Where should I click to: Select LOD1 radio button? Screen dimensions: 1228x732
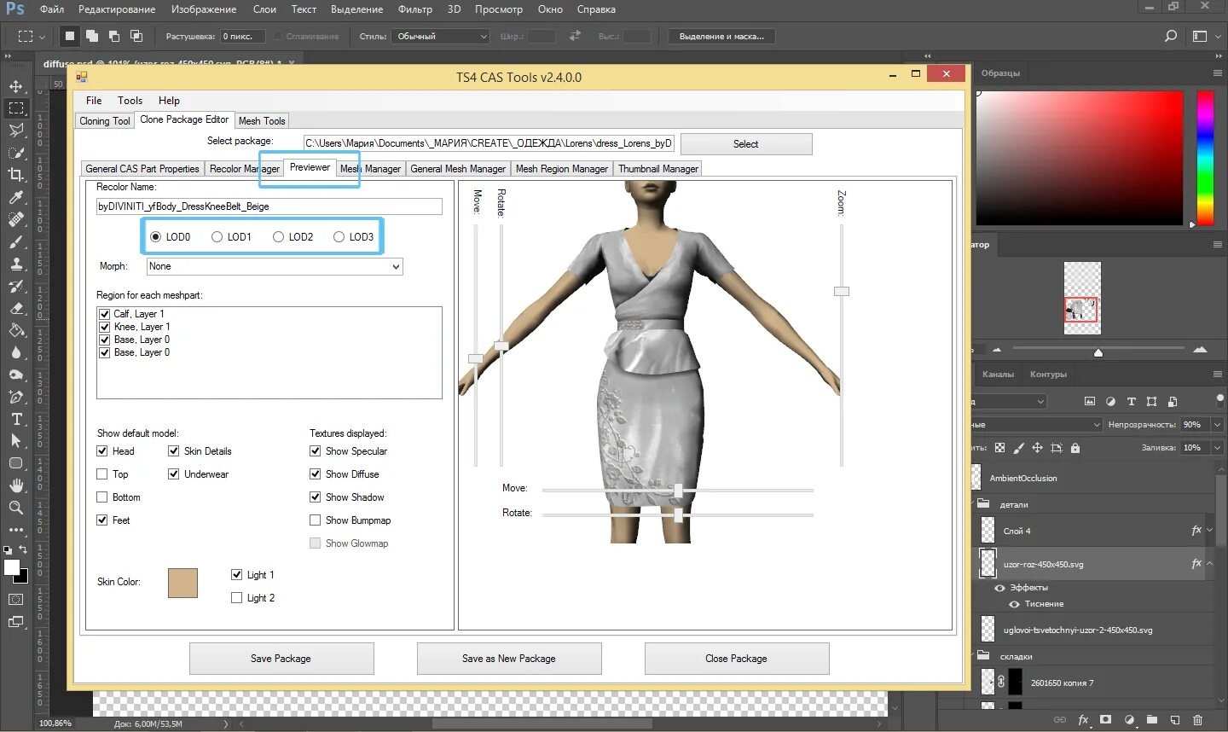[217, 237]
